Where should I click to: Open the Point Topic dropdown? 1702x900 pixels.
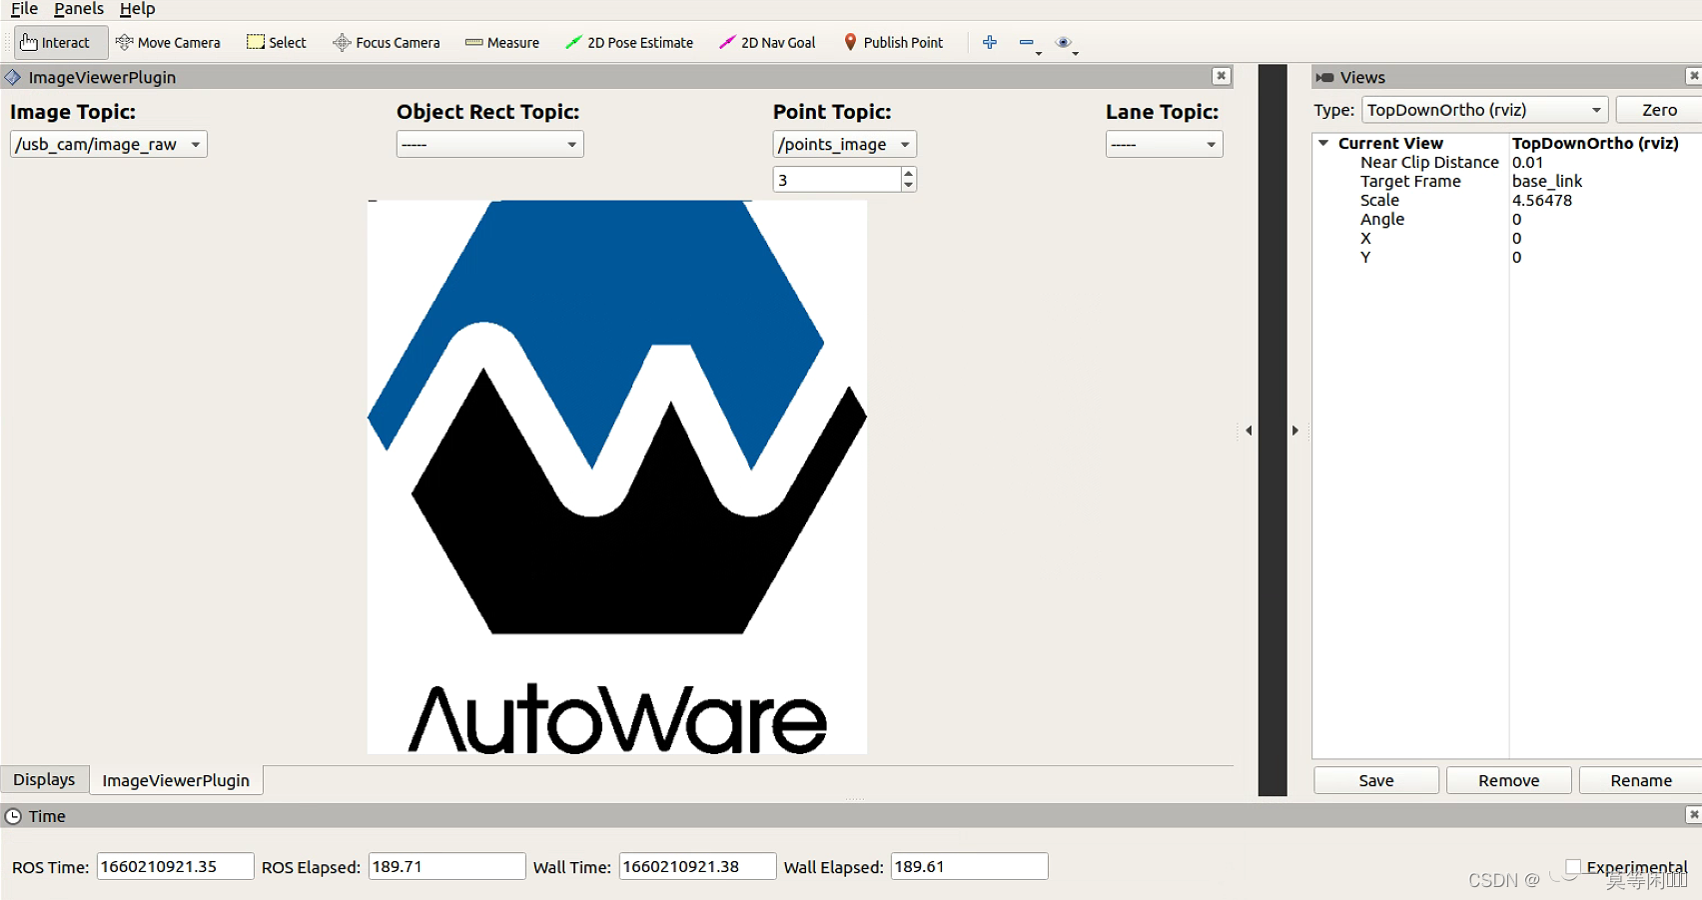click(x=844, y=144)
